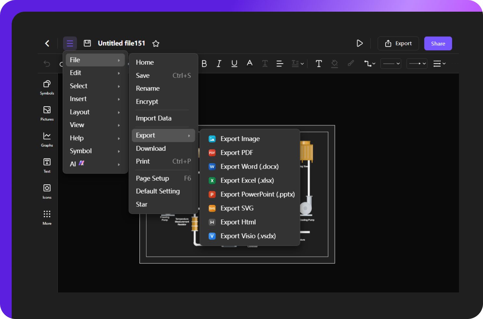Choose Print in the File submenu
This screenshot has height=319, width=483.
tap(163, 161)
